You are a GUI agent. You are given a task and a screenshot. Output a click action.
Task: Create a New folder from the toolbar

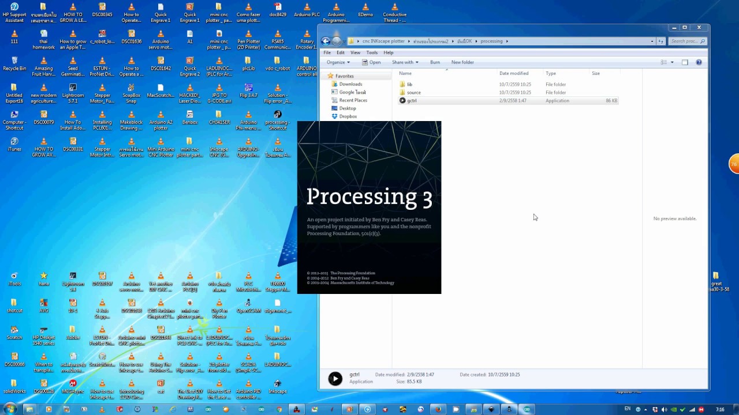coord(462,62)
